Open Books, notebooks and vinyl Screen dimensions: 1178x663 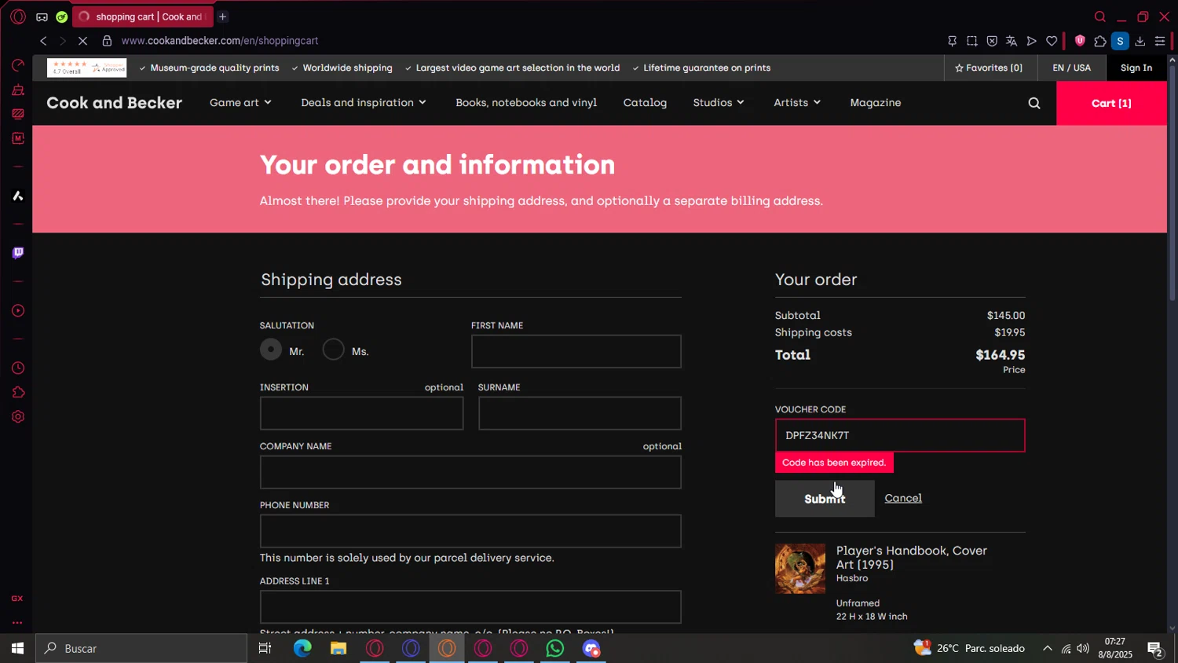point(526,103)
